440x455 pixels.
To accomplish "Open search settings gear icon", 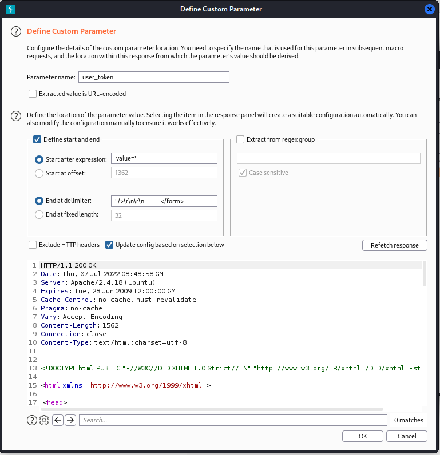I will tap(44, 420).
